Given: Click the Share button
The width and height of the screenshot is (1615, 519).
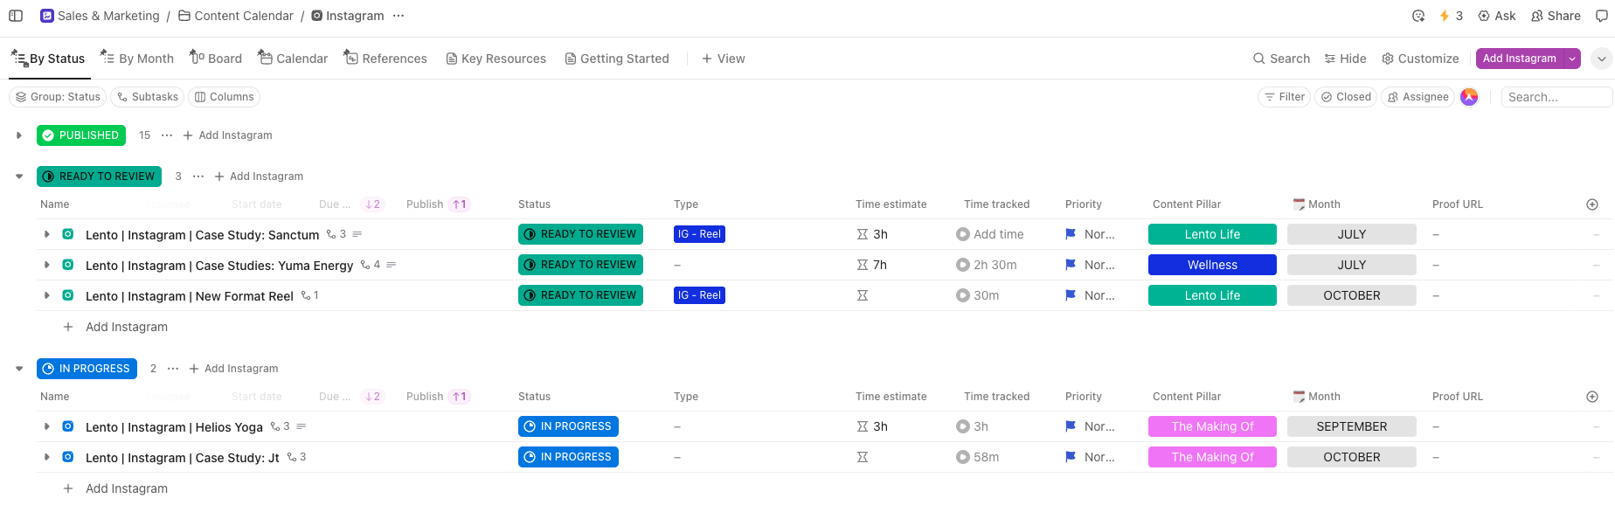Looking at the screenshot, I should (x=1556, y=16).
